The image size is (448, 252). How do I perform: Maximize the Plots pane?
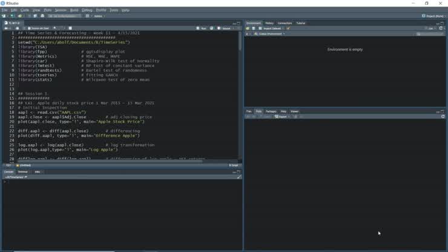click(442, 111)
